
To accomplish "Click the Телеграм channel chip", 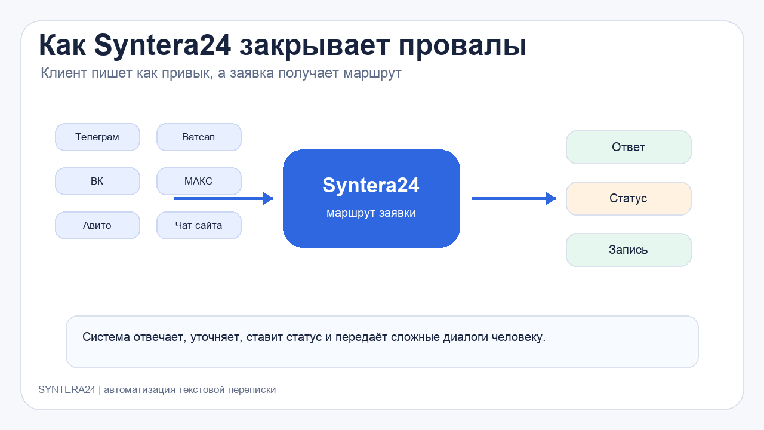I will 97,137.
